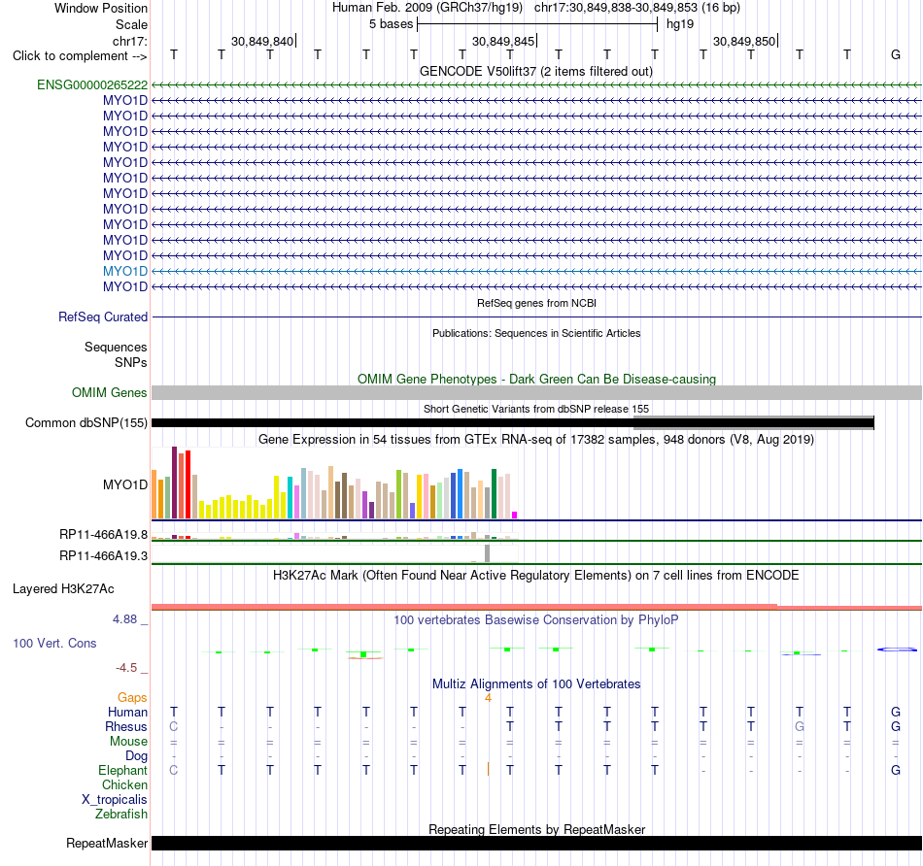The width and height of the screenshot is (923, 866).
Task: Open Repeating Elements by RepeatMasker title
Action: tap(536, 829)
